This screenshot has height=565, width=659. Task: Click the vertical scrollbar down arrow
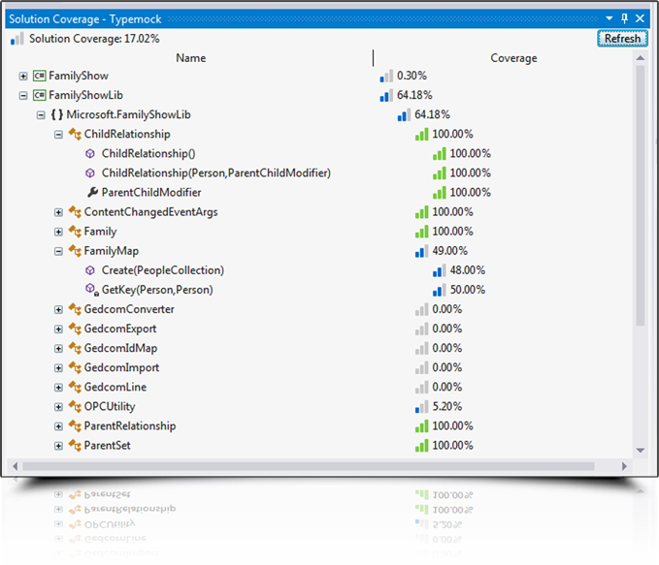click(x=640, y=450)
